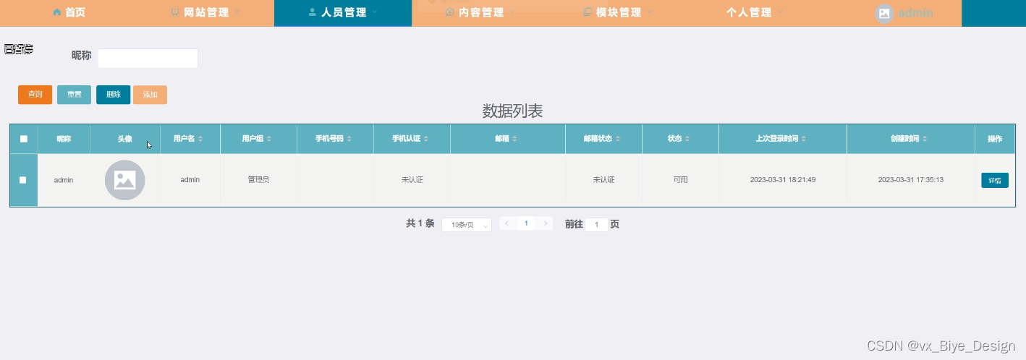Sort the table by 上次登录时间 column
Screen dimensions: 1026x360
pyautogui.click(x=803, y=139)
